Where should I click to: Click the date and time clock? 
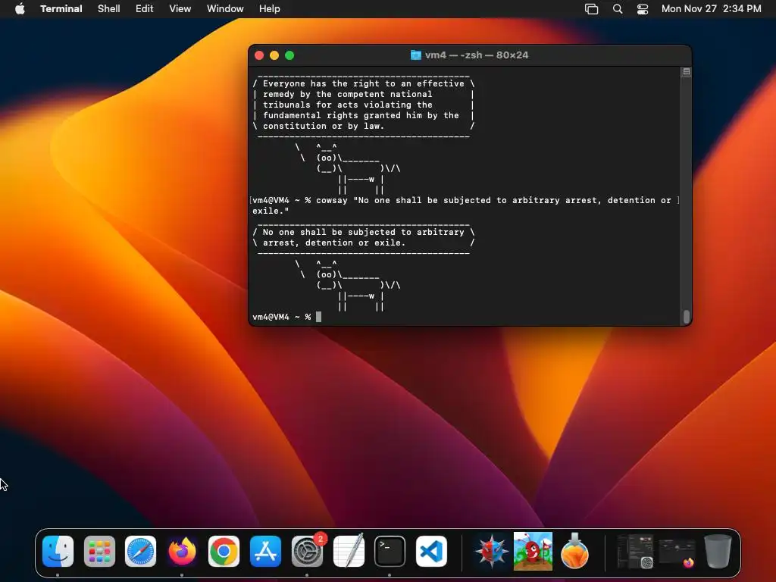(711, 8)
